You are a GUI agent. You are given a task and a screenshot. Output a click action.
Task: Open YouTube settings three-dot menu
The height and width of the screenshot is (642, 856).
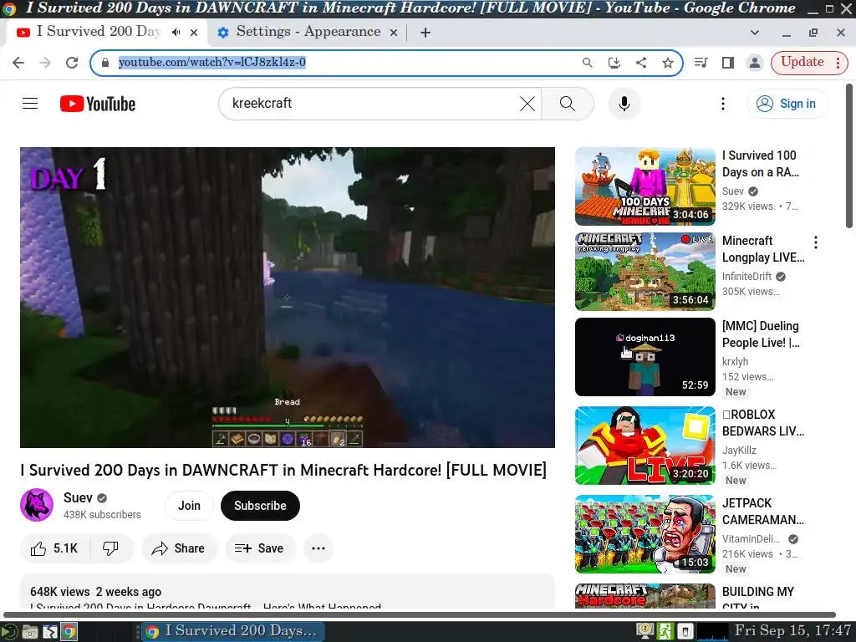[723, 103]
